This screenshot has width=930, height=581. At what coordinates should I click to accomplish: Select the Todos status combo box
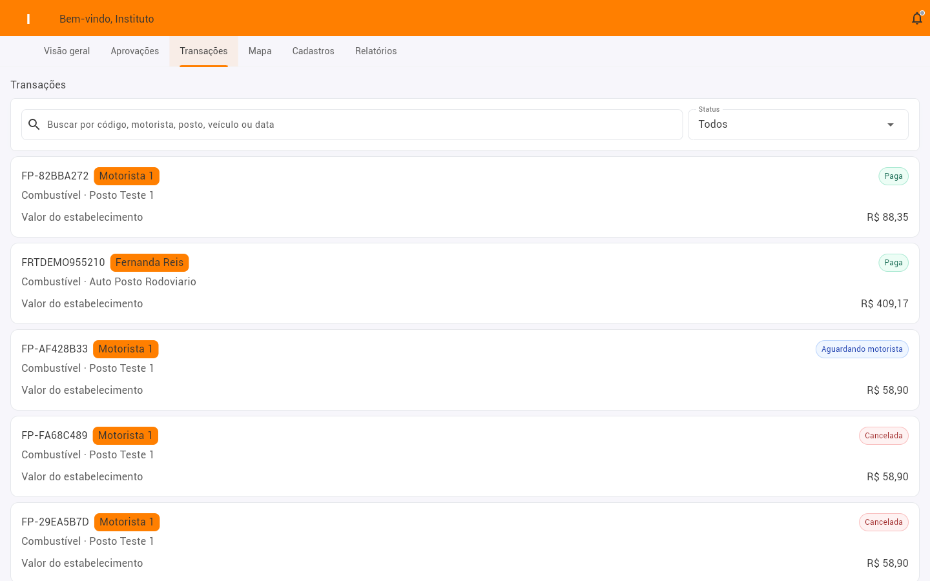[x=798, y=125]
